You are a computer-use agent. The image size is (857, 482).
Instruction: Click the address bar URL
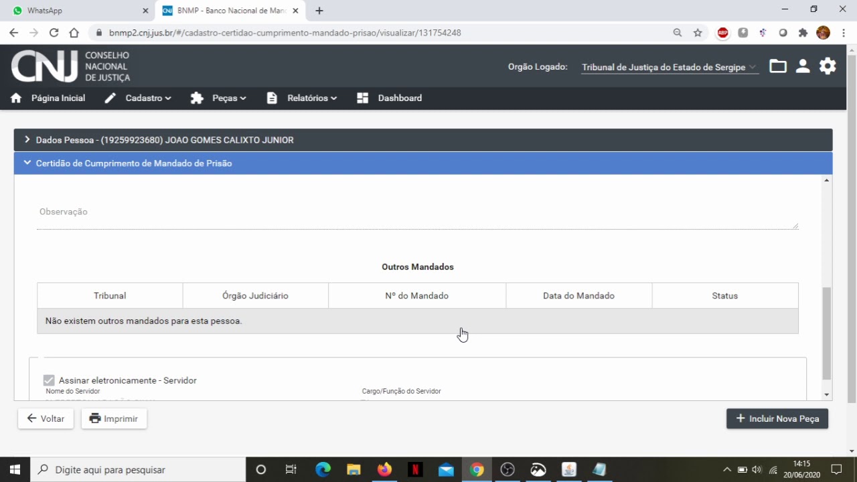[x=285, y=33]
